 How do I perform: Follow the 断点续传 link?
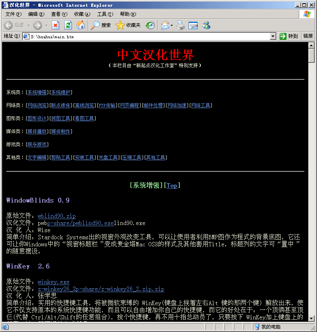(x=61, y=105)
